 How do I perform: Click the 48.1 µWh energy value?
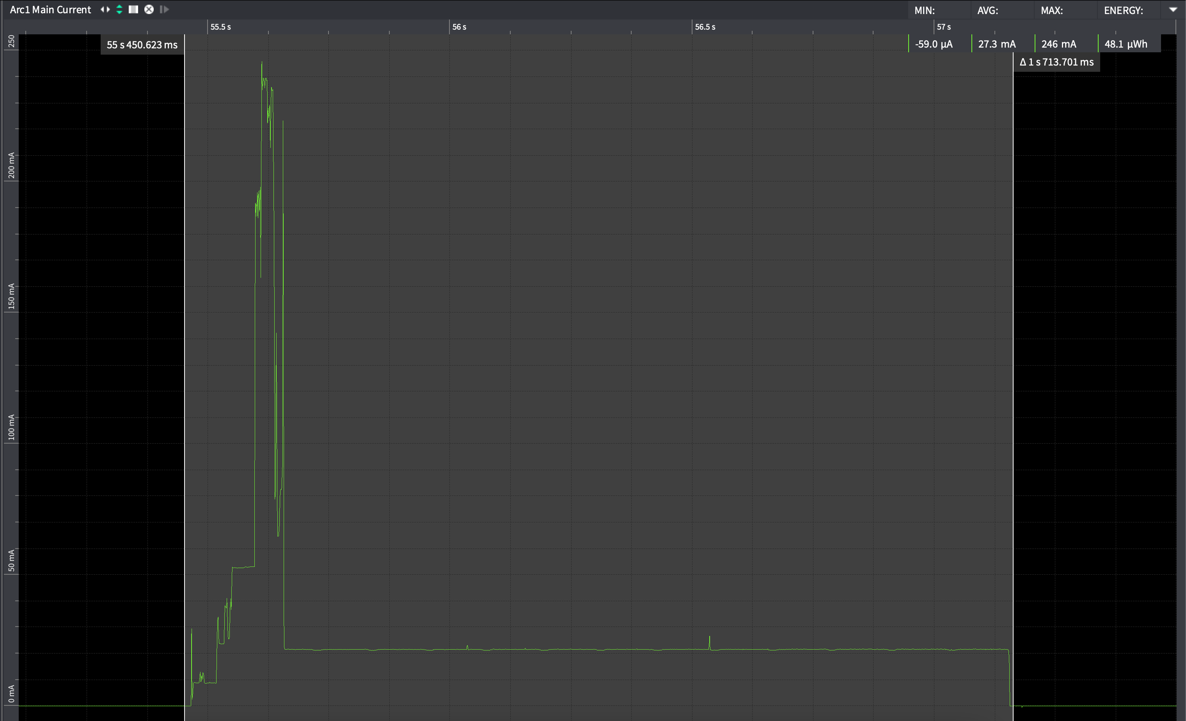click(1126, 44)
